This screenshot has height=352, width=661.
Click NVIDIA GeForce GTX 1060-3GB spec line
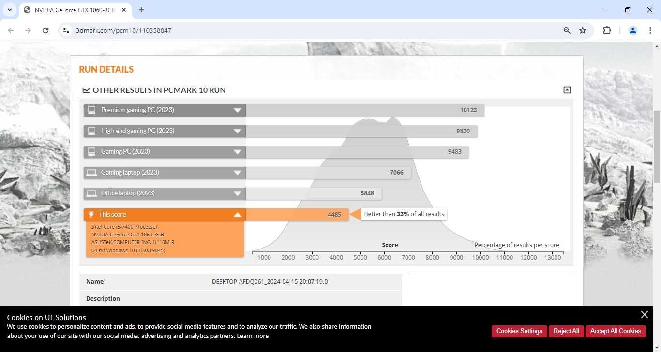[x=127, y=235]
